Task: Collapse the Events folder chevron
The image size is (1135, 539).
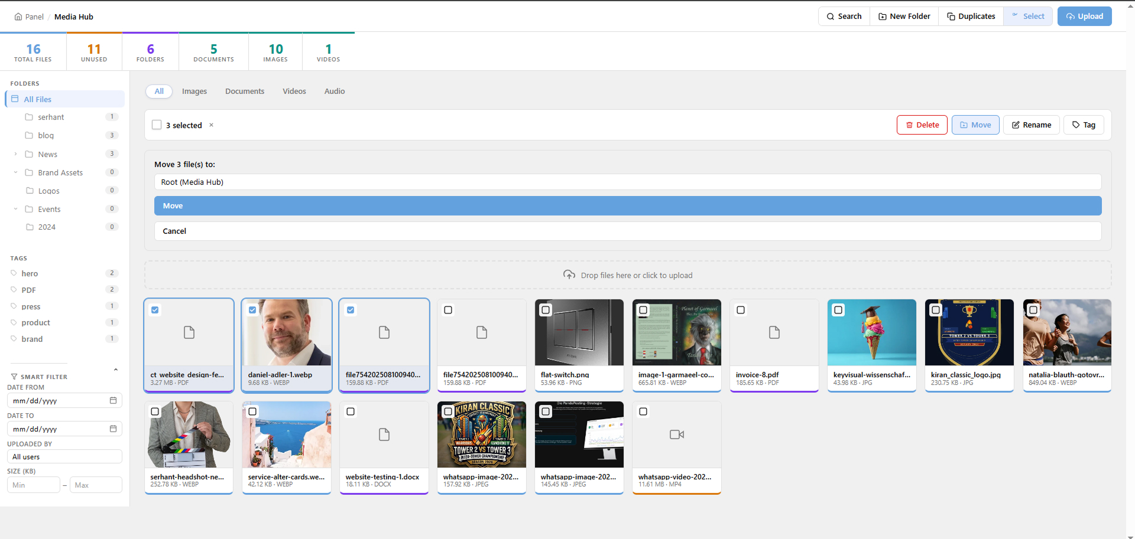Action: pos(15,209)
